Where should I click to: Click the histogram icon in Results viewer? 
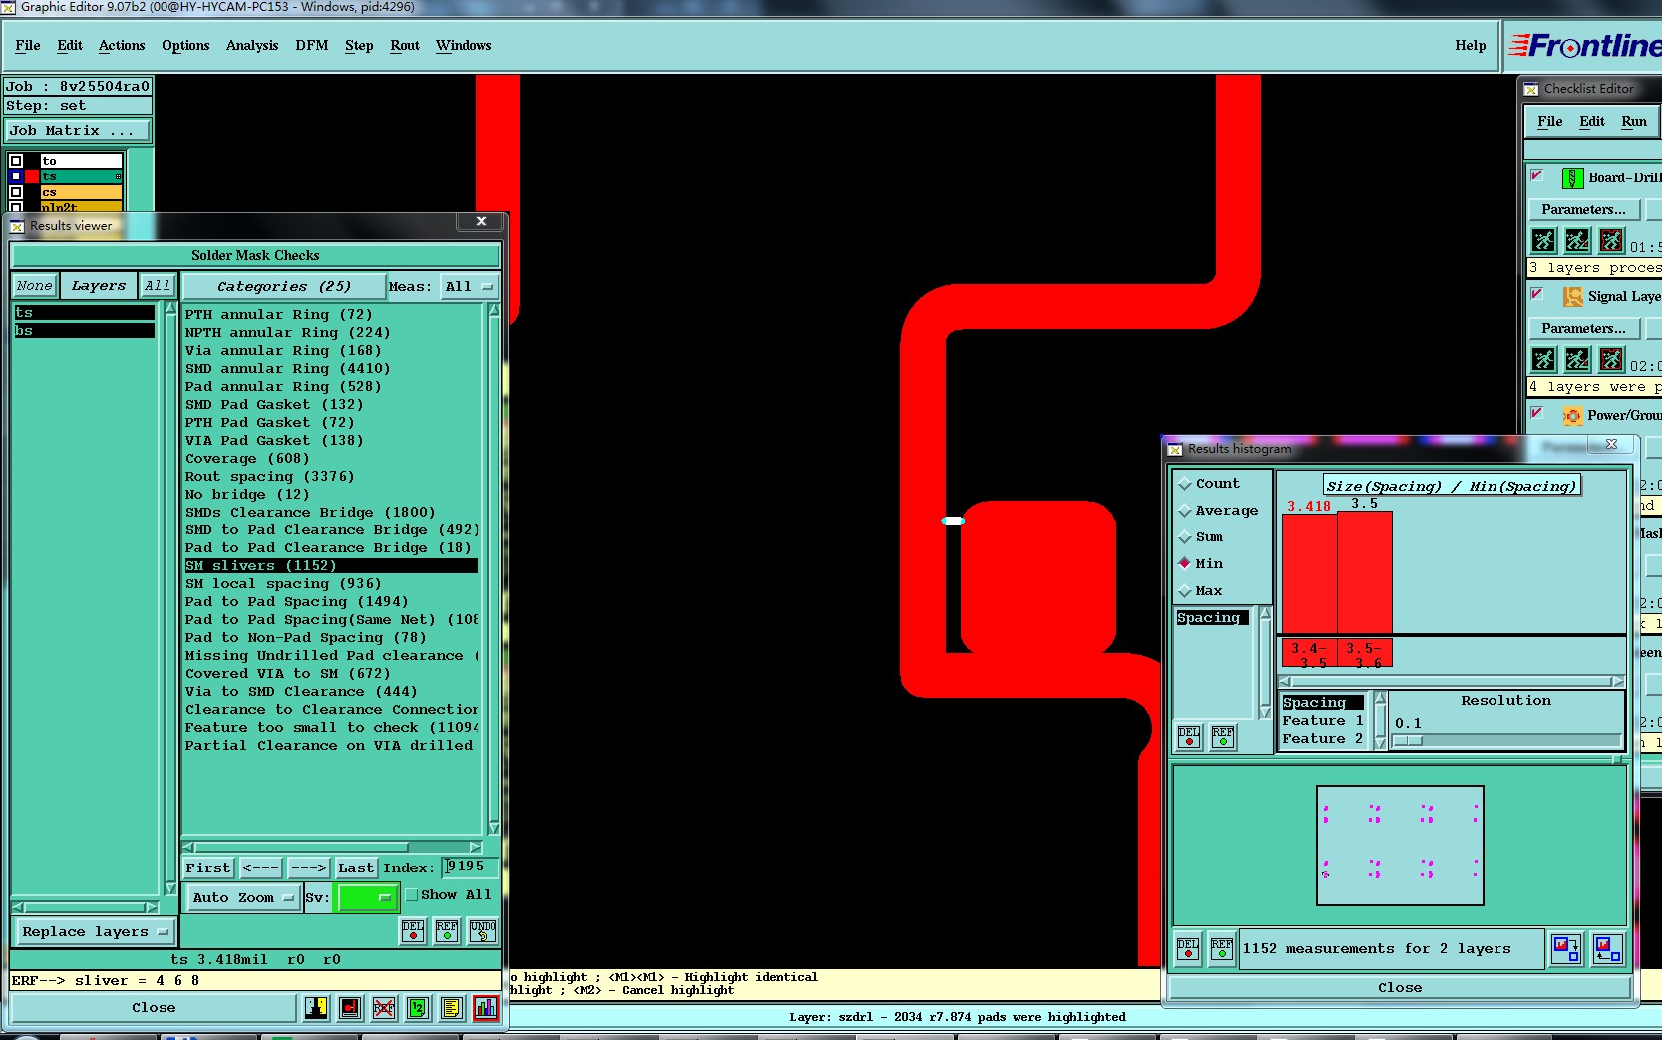pos(486,1008)
